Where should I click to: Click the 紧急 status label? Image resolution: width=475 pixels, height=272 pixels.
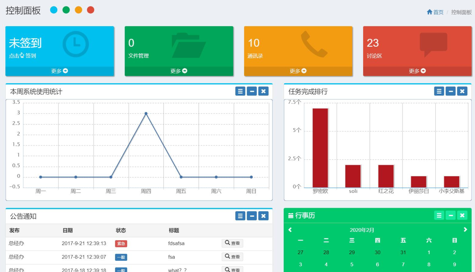[x=121, y=244]
